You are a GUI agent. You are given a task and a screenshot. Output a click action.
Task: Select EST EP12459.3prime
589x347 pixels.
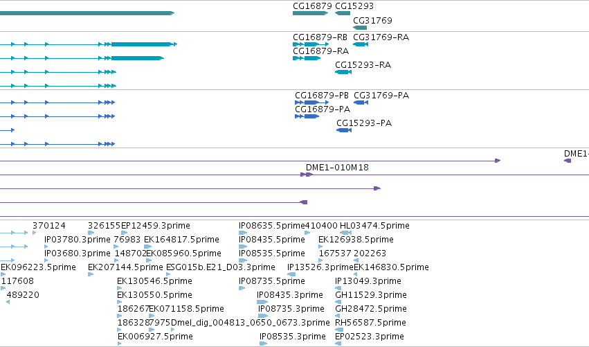tap(156, 226)
